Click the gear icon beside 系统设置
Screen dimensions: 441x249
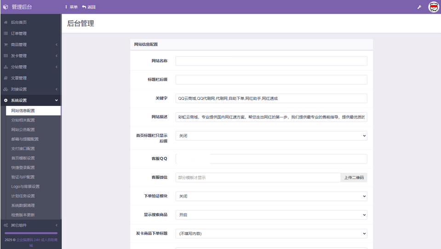point(6,100)
